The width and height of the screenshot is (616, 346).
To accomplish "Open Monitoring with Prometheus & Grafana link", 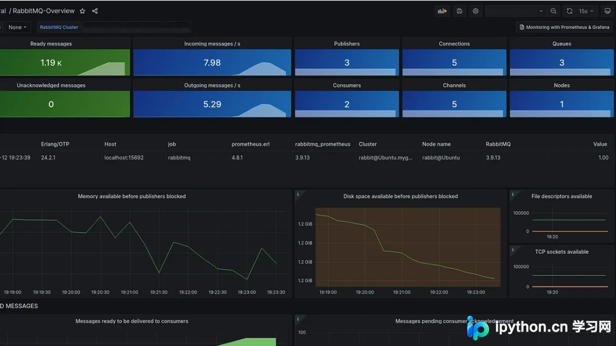I will pyautogui.click(x=564, y=27).
